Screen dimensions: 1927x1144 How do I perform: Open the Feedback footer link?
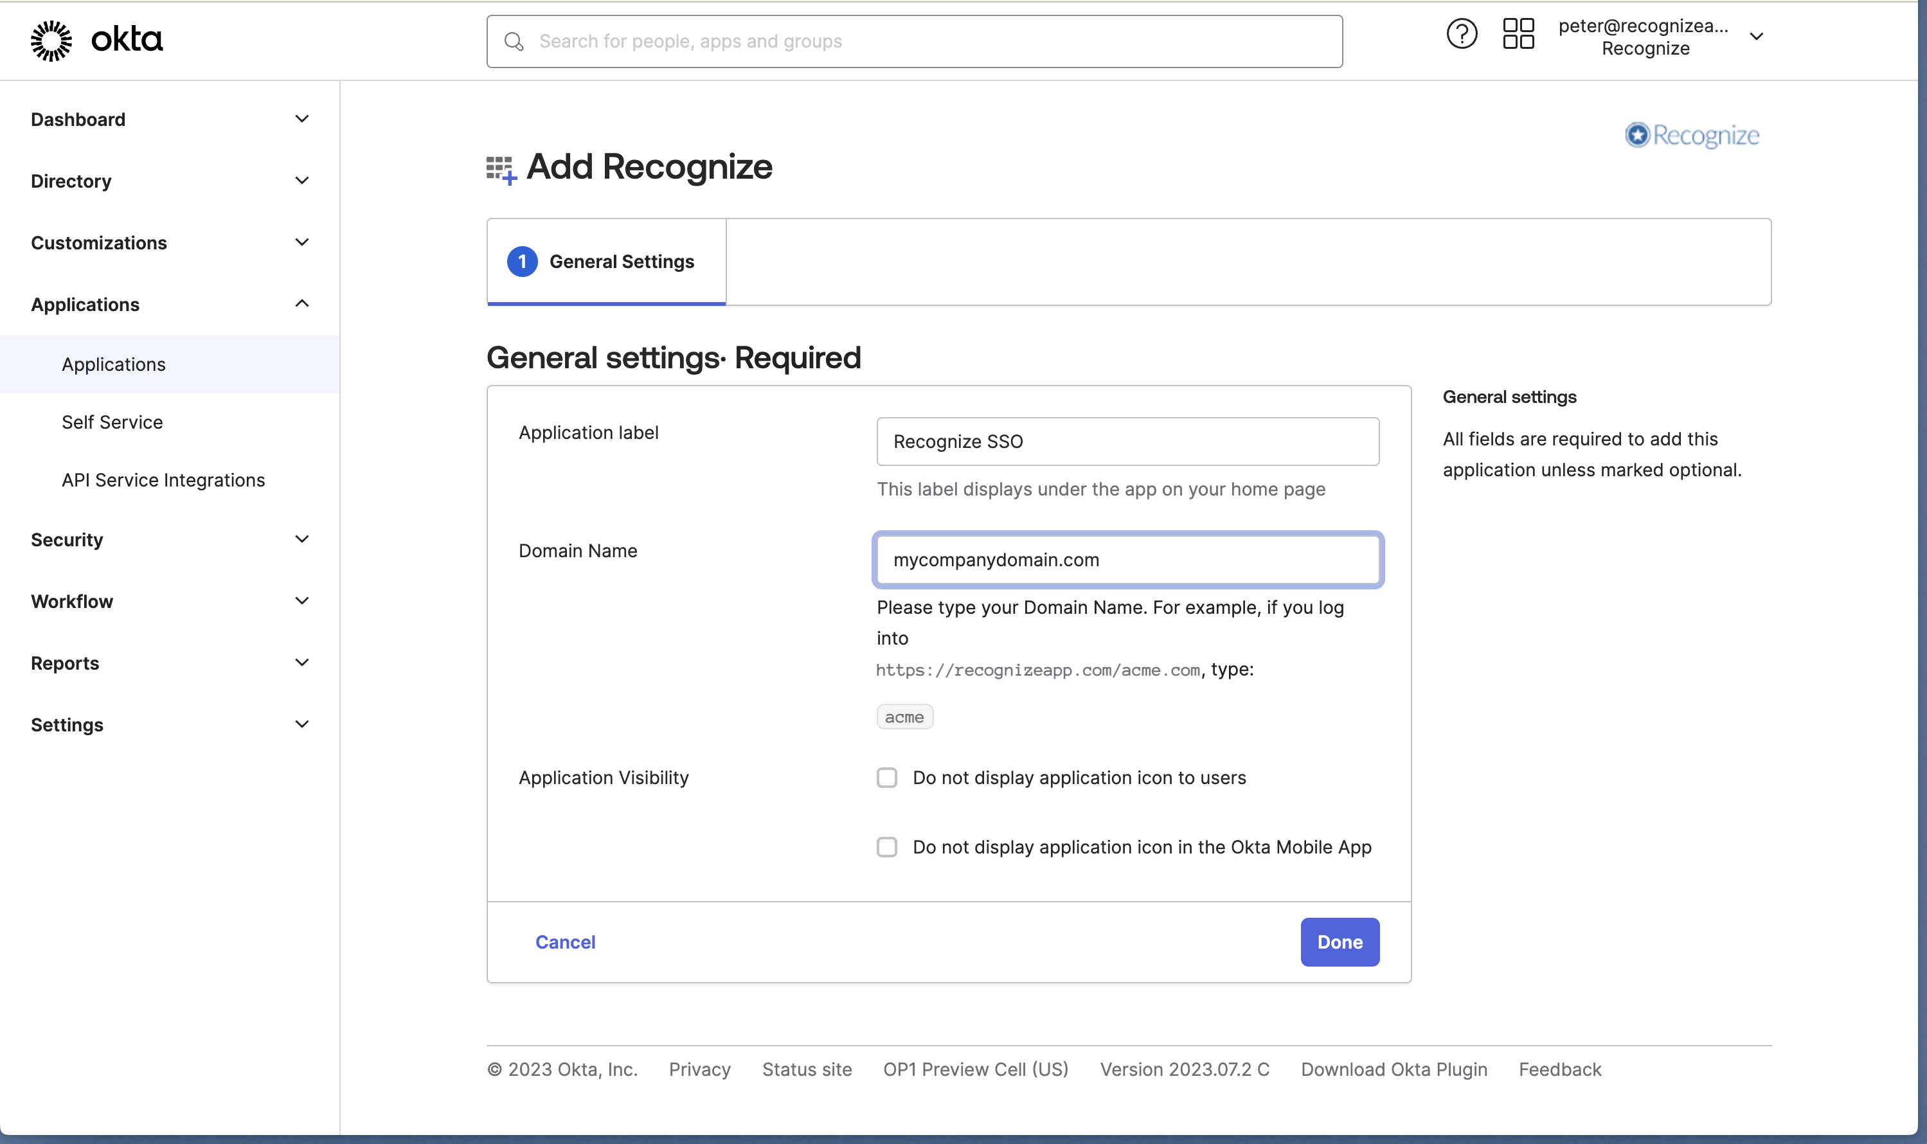coord(1559,1069)
